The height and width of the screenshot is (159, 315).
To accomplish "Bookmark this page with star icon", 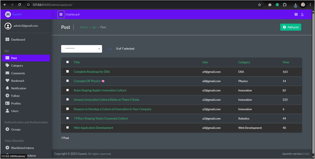I will tap(259, 5).
